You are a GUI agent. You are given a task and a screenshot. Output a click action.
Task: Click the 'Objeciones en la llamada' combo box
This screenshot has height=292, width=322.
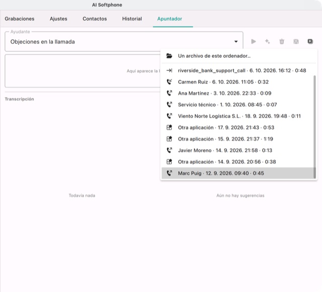tap(124, 42)
